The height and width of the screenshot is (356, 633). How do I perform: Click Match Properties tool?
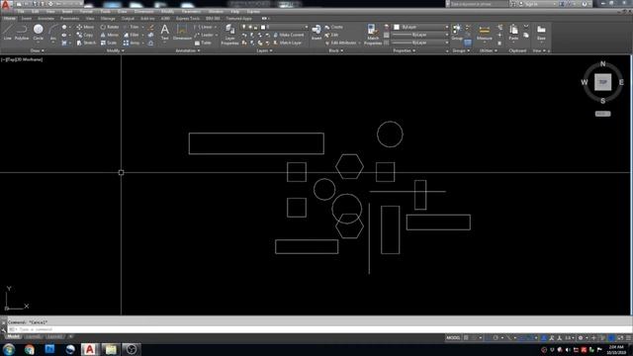pyautogui.click(x=373, y=34)
